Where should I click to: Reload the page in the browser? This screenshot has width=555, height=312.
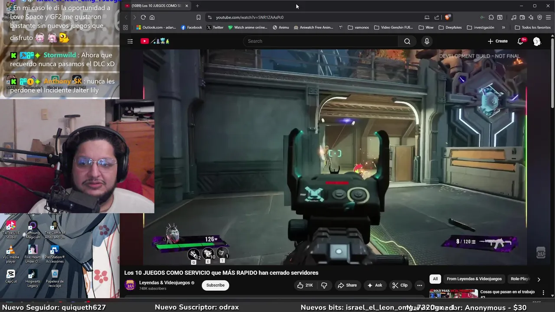coord(143,17)
